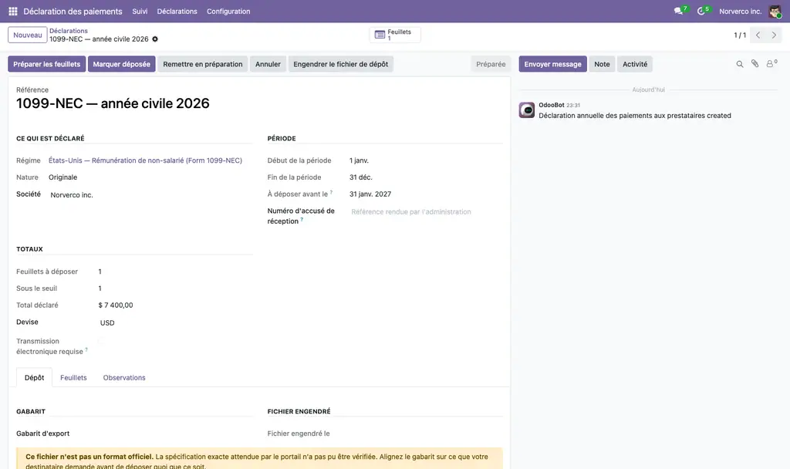Click Remettre en préparation button

203,64
